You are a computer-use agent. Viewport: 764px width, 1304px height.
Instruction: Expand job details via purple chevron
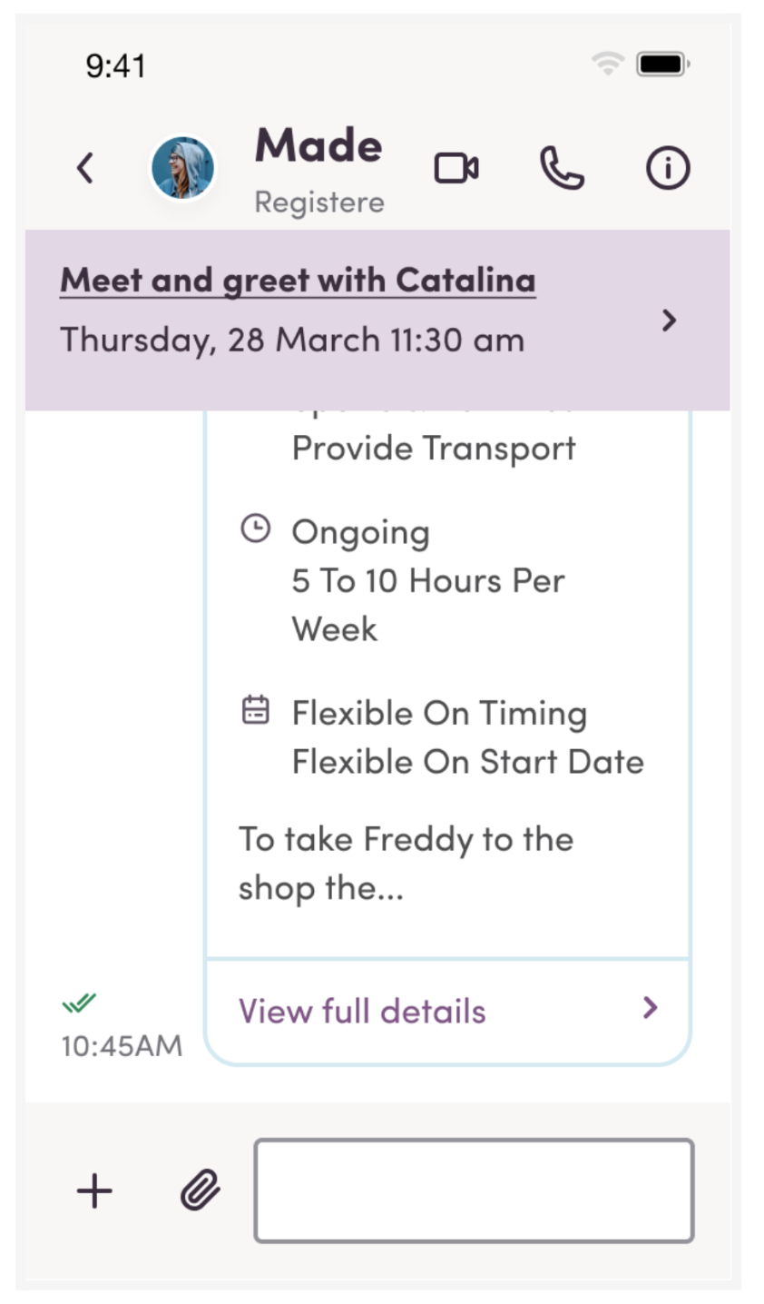[650, 1008]
